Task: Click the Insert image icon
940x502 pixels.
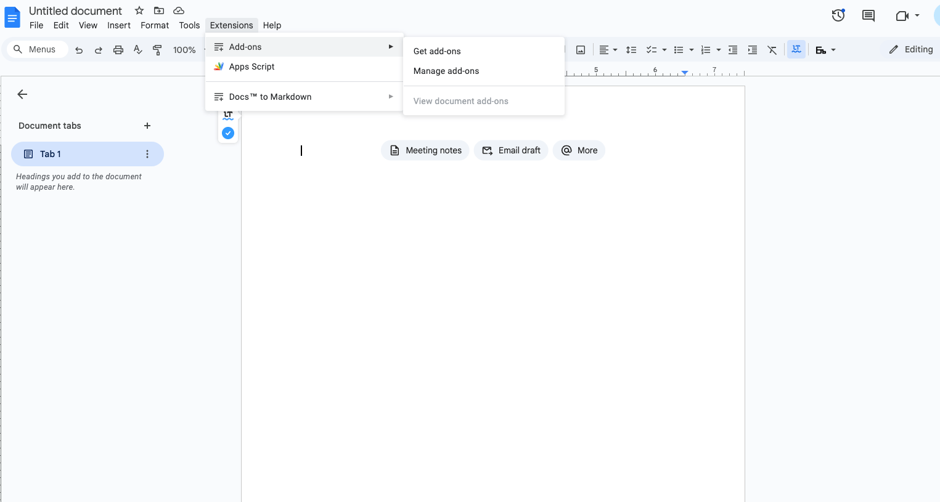Action: click(x=581, y=50)
